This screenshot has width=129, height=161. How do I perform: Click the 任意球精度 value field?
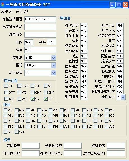120,36
